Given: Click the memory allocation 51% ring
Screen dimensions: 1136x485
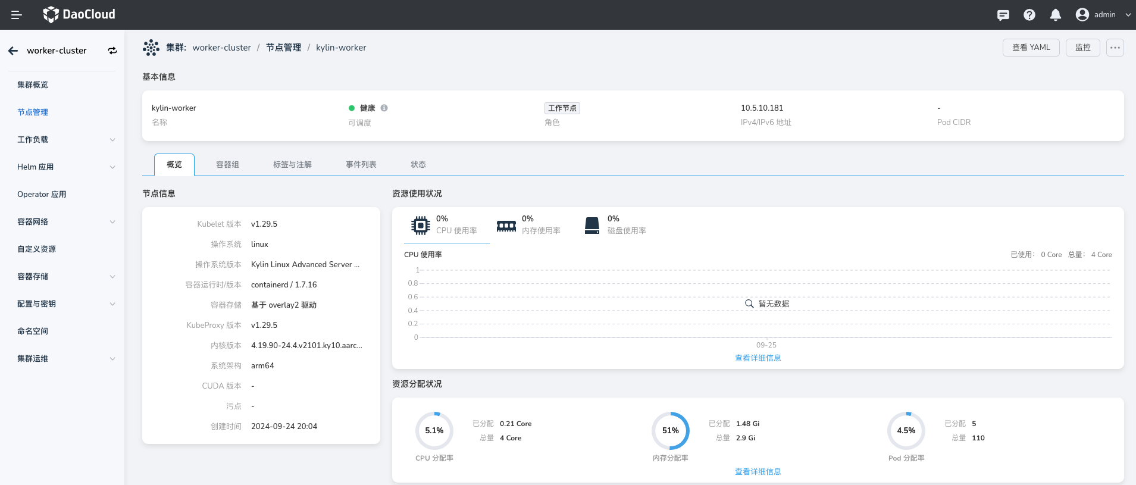Looking at the screenshot, I should tap(670, 431).
